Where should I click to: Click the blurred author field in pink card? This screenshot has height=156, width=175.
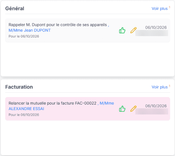(152, 111)
